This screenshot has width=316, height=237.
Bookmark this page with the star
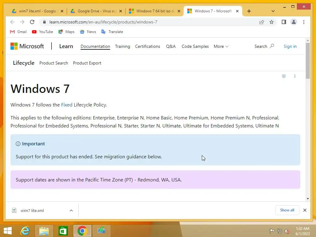[272, 22]
